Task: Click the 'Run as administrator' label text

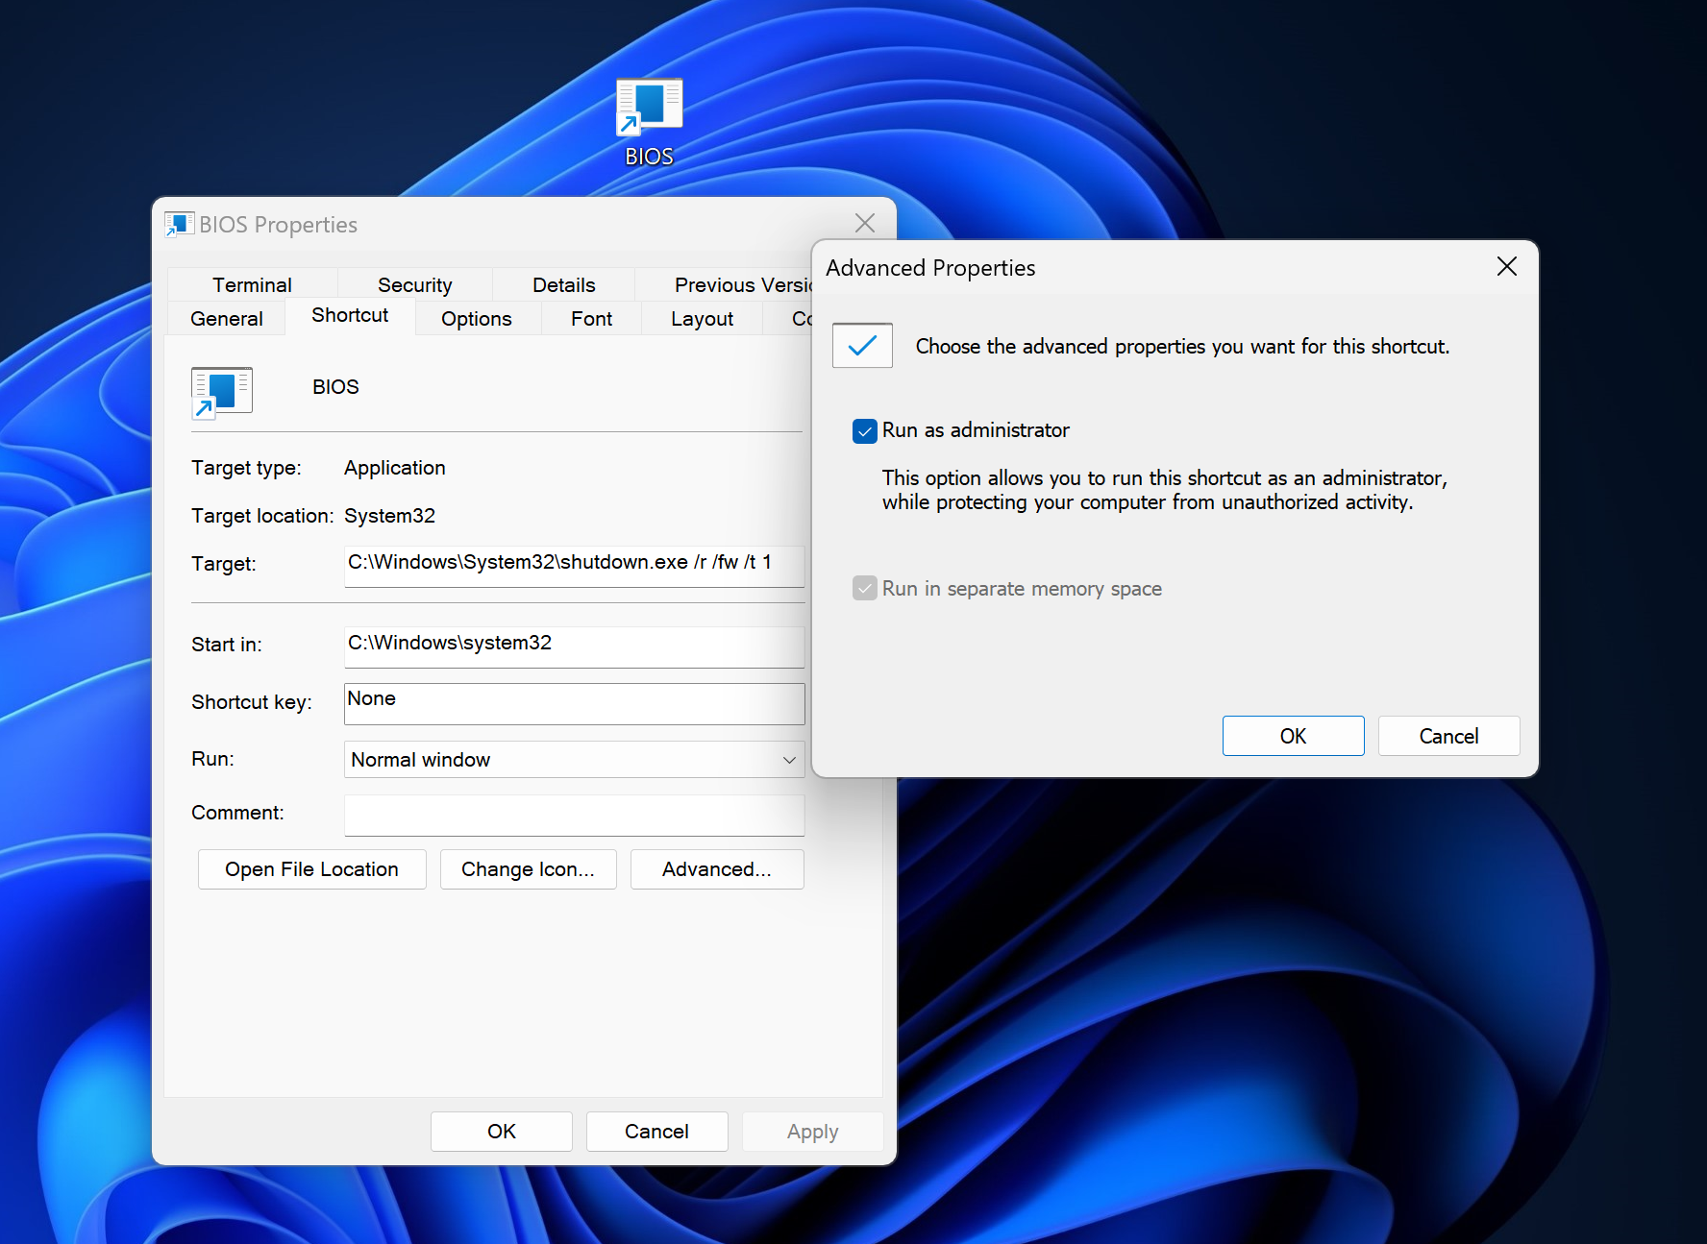Action: point(976,430)
